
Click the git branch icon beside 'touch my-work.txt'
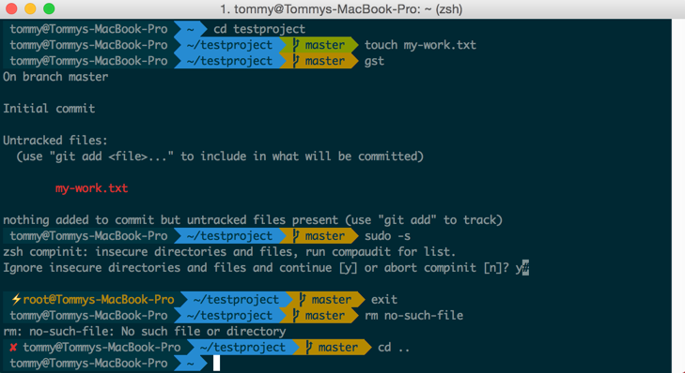pos(296,45)
